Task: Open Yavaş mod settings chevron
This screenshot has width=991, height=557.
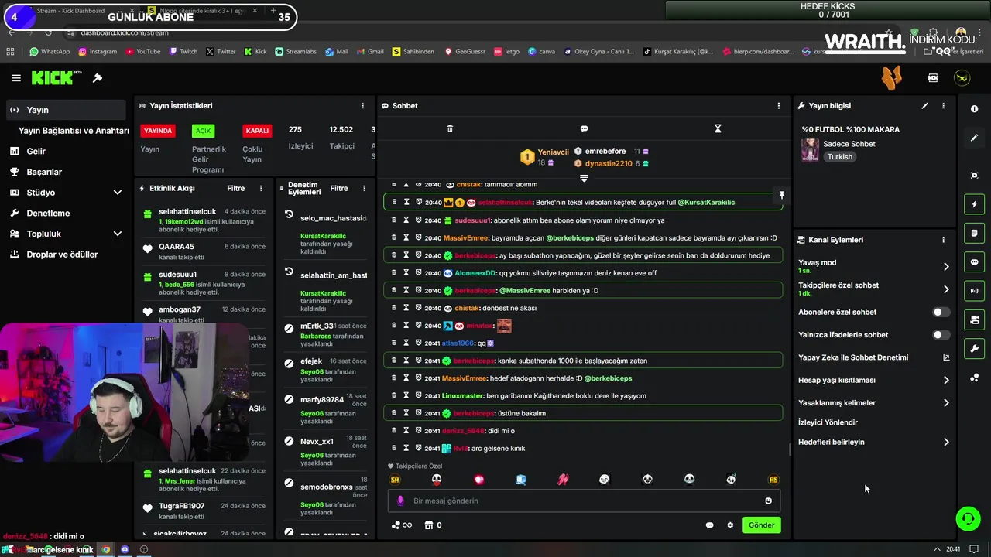Action: point(945,267)
